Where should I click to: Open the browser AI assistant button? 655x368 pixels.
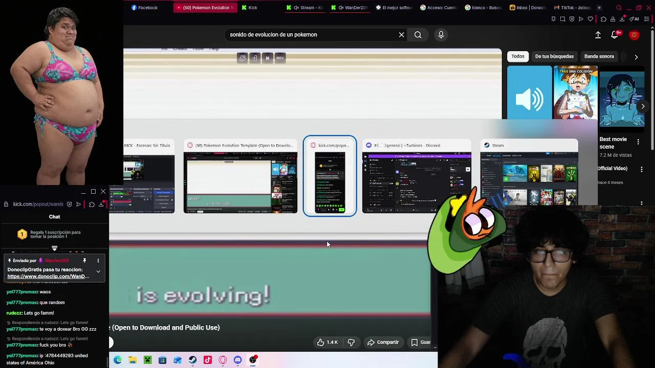635,19
